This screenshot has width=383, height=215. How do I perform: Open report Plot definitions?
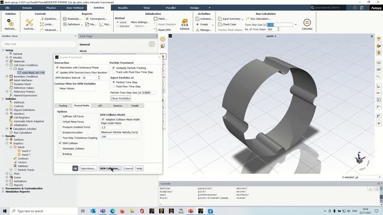tap(105, 24)
